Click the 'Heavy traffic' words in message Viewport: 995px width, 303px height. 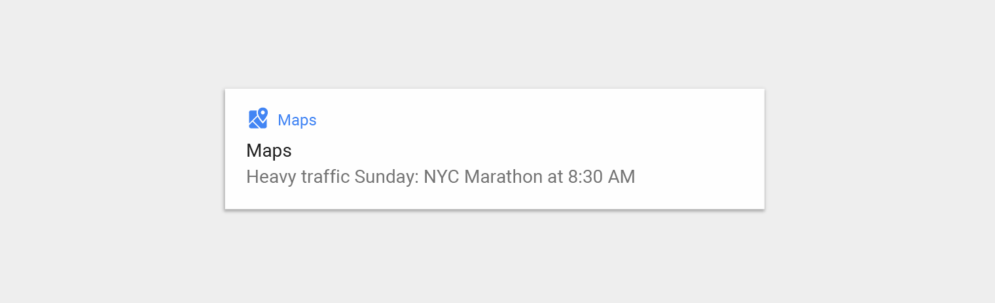[298, 177]
